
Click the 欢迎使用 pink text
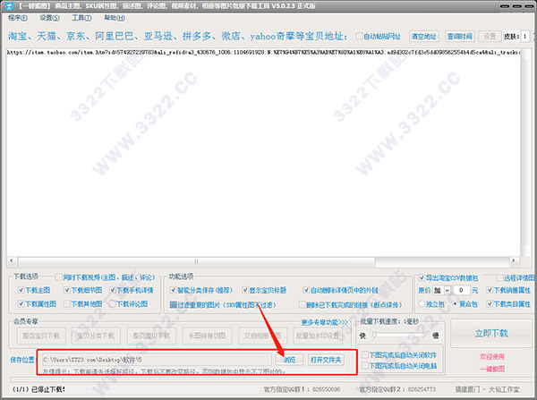(492, 356)
